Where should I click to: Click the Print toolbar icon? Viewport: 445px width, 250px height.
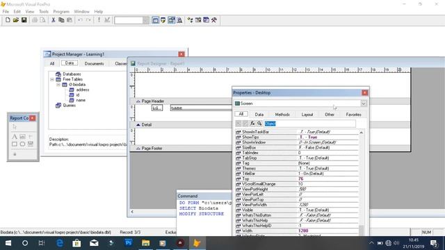click(x=35, y=20)
